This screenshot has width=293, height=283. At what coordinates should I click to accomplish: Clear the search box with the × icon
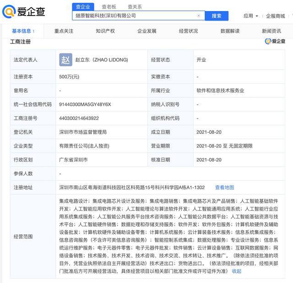click(199, 16)
